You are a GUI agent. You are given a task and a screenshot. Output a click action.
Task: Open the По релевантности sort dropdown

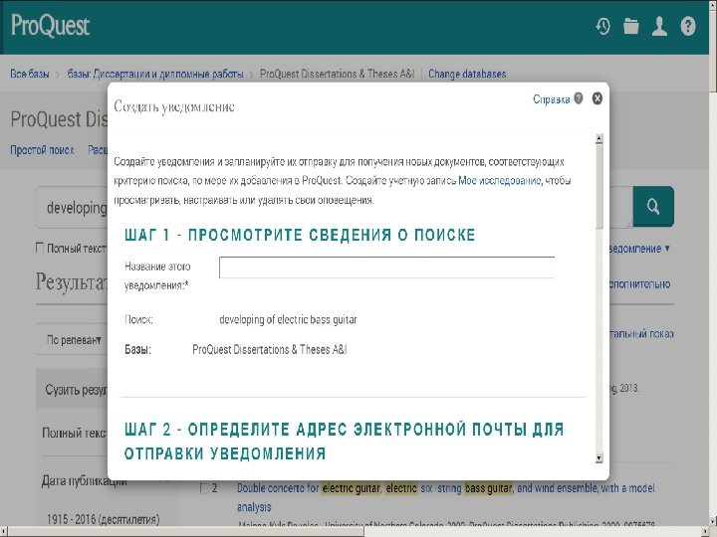pos(73,340)
